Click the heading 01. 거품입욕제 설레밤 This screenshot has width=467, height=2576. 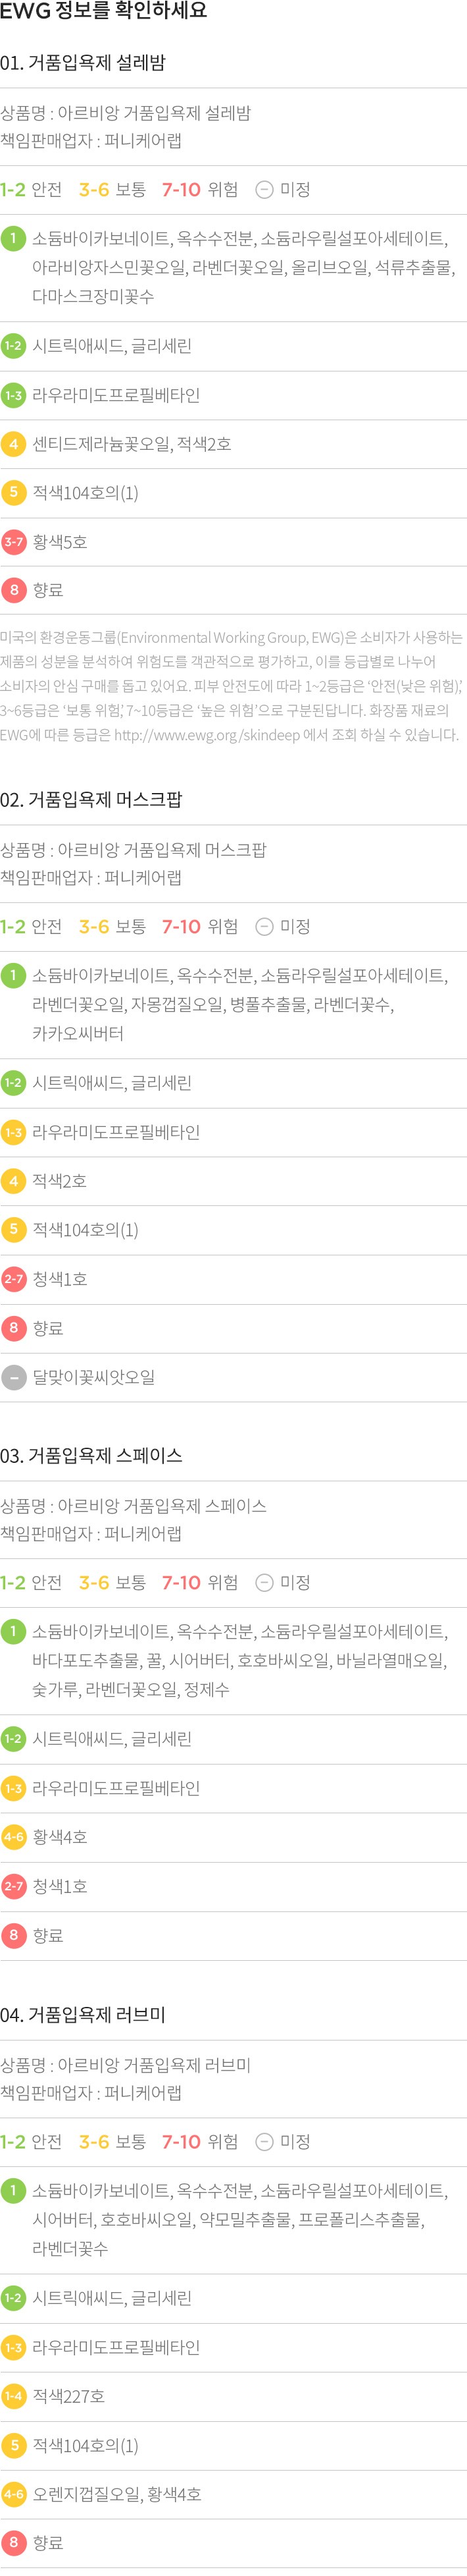(x=83, y=63)
